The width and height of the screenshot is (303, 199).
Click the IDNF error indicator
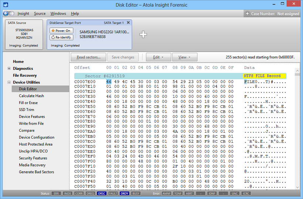(212, 193)
